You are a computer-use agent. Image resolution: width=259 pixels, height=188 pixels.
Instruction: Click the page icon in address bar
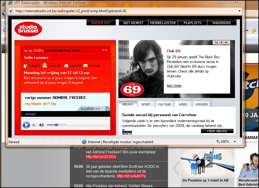coord(11,11)
